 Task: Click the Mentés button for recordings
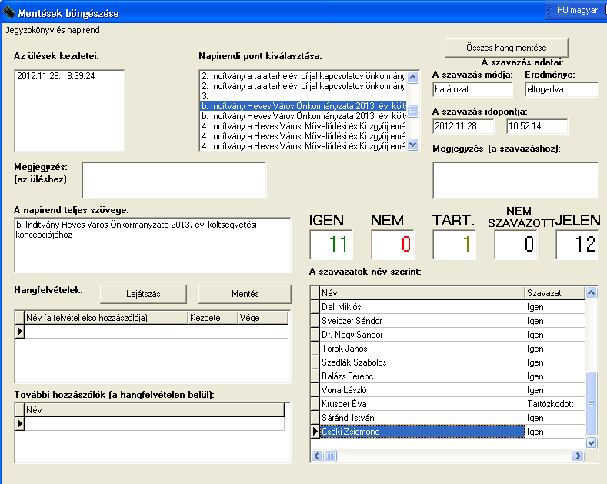click(245, 294)
